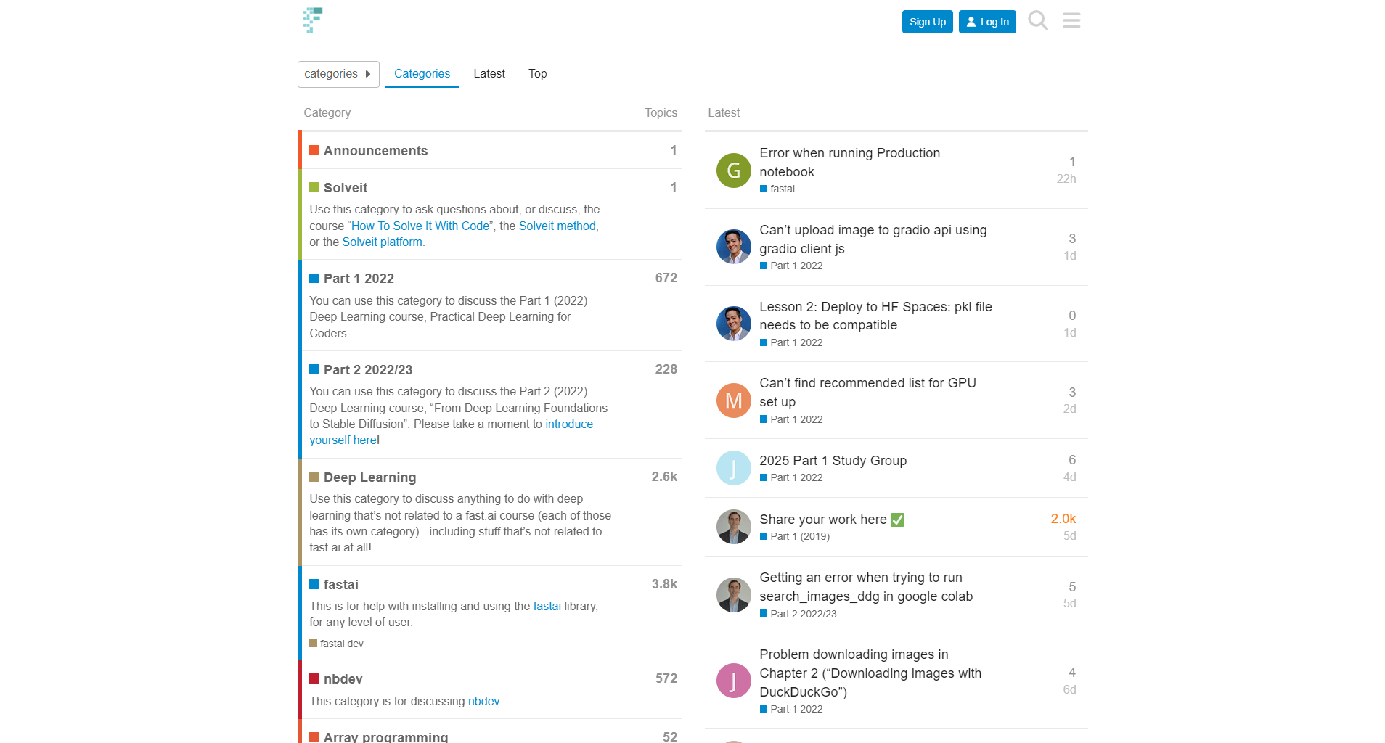
Task: Expand the categories dropdown
Action: (x=338, y=74)
